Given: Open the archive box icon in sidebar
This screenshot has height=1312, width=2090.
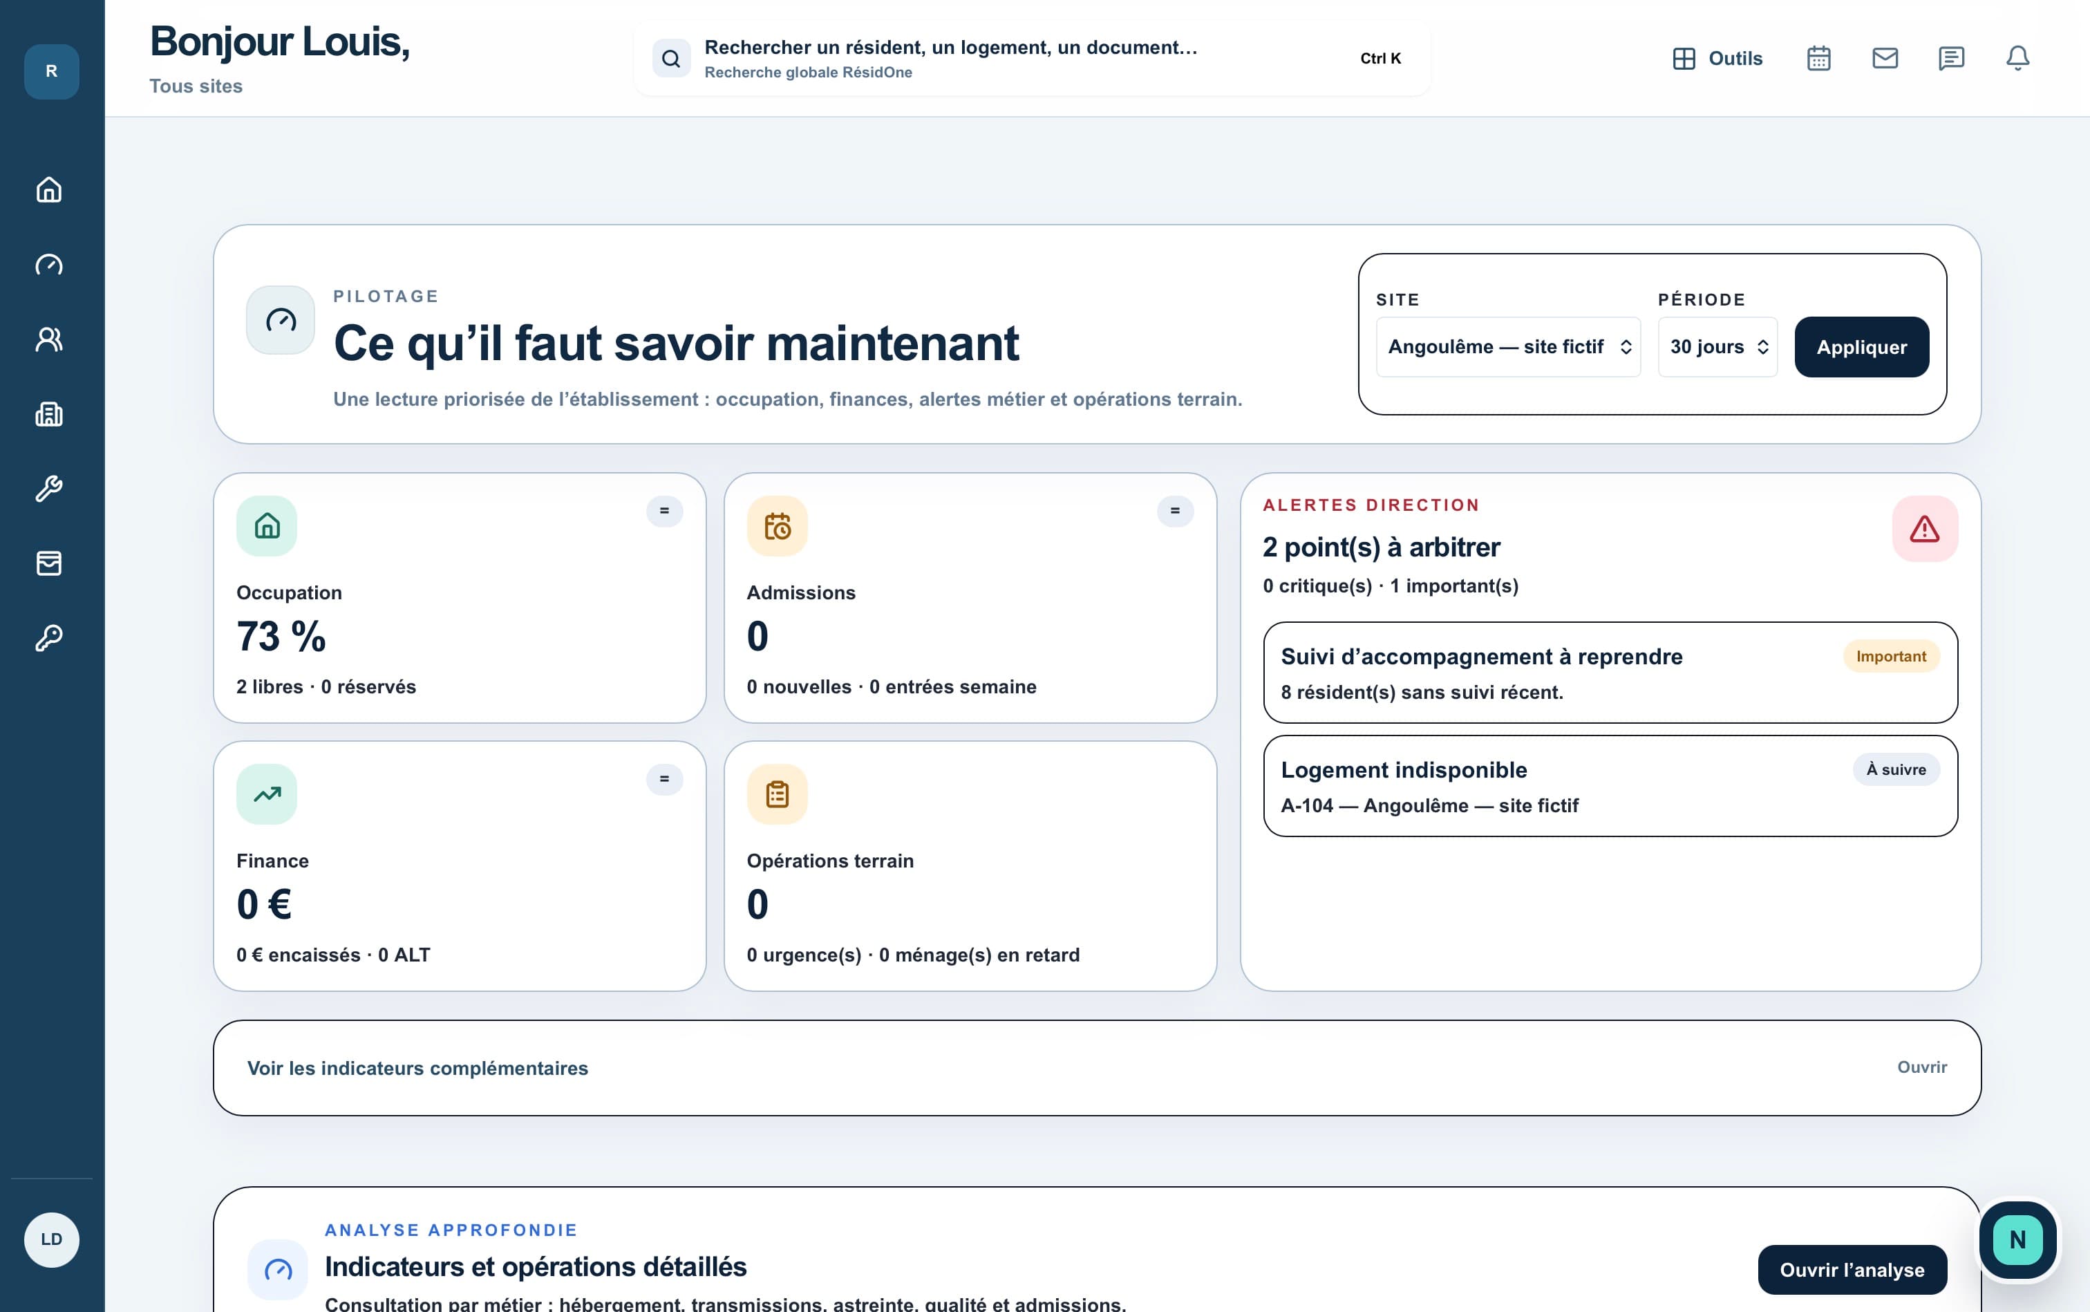Looking at the screenshot, I should coord(50,563).
